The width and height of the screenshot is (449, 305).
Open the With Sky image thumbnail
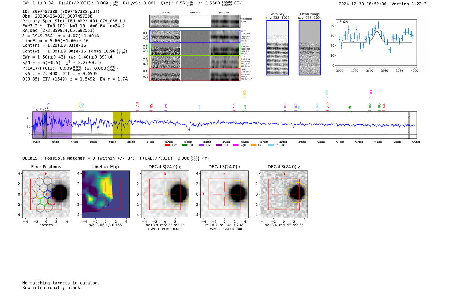coord(277,48)
